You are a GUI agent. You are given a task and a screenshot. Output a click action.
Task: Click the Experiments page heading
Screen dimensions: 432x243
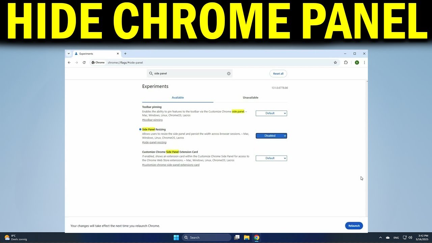click(x=155, y=86)
